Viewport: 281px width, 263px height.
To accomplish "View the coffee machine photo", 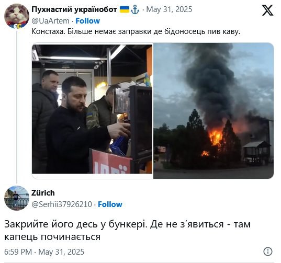I will (92, 109).
